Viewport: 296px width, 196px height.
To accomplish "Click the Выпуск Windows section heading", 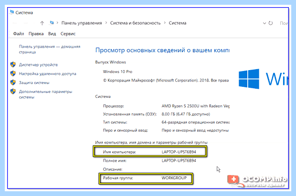I will tap(110, 62).
